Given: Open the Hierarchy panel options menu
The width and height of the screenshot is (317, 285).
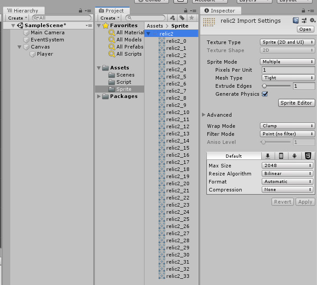Looking at the screenshot, I should click(88, 11).
